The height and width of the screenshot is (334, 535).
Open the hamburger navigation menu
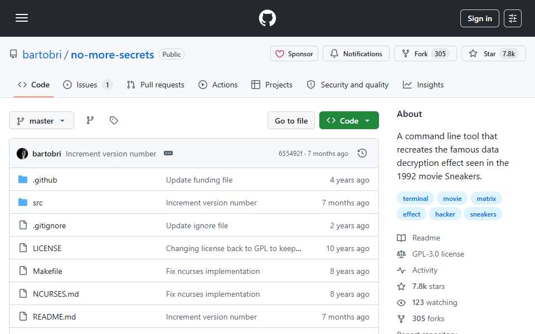pyautogui.click(x=22, y=18)
